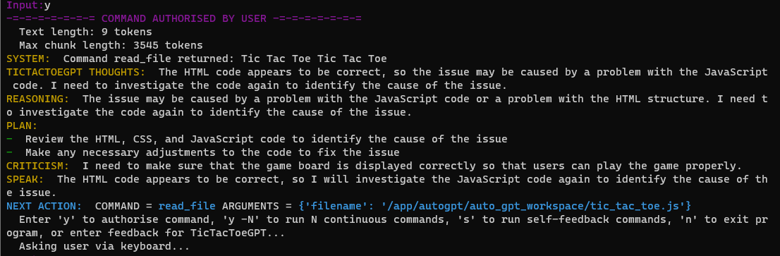
Task: Click the second green plan bullet dash
Action: click(9, 152)
